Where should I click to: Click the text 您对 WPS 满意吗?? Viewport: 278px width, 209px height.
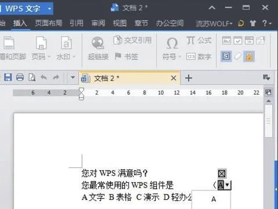[x=114, y=173]
